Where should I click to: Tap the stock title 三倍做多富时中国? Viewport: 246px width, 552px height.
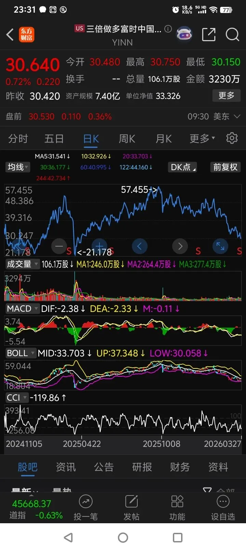(x=123, y=29)
